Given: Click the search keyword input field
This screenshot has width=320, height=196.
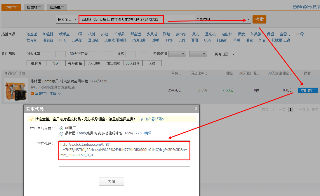Looking at the screenshot, I should tap(137, 19).
